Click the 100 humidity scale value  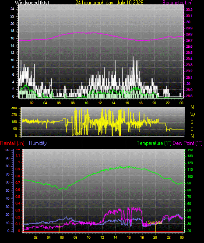(x=7, y=150)
